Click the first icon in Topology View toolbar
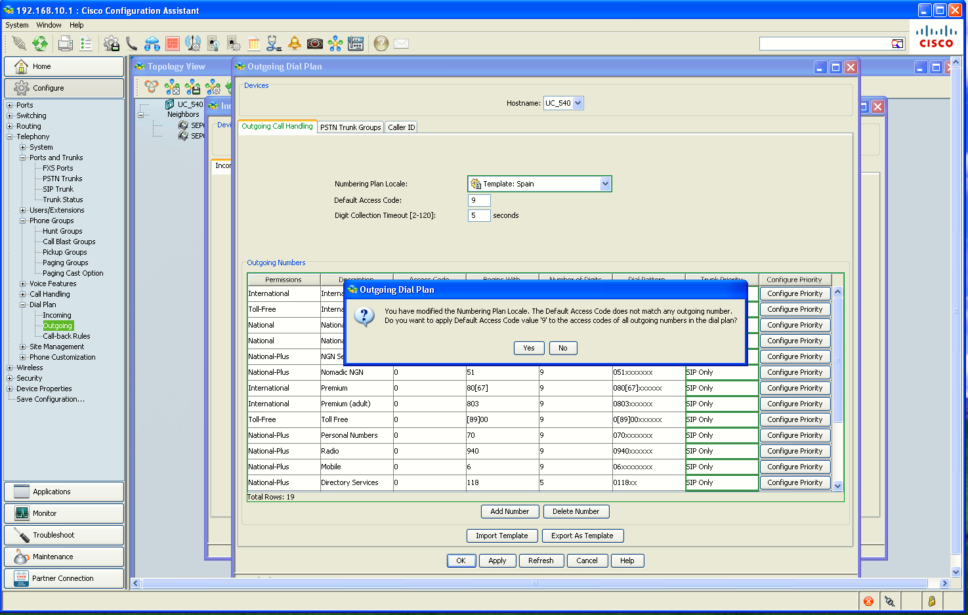The image size is (968, 615). point(152,87)
